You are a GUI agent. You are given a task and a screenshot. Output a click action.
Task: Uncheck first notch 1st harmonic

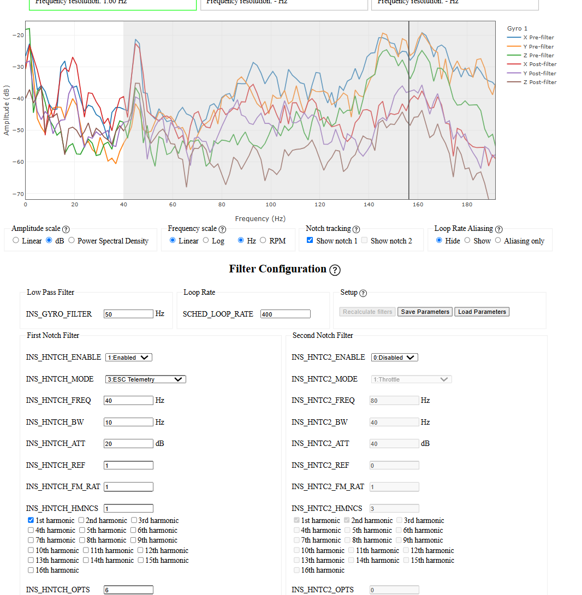[31, 520]
